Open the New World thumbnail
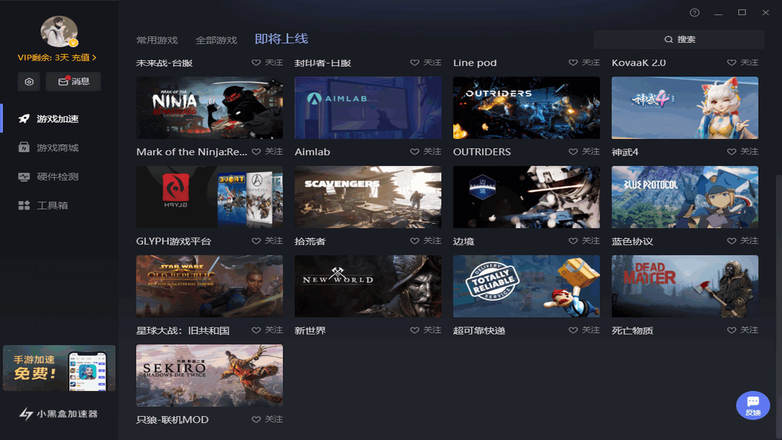Viewport: 782px width, 440px height. click(368, 286)
